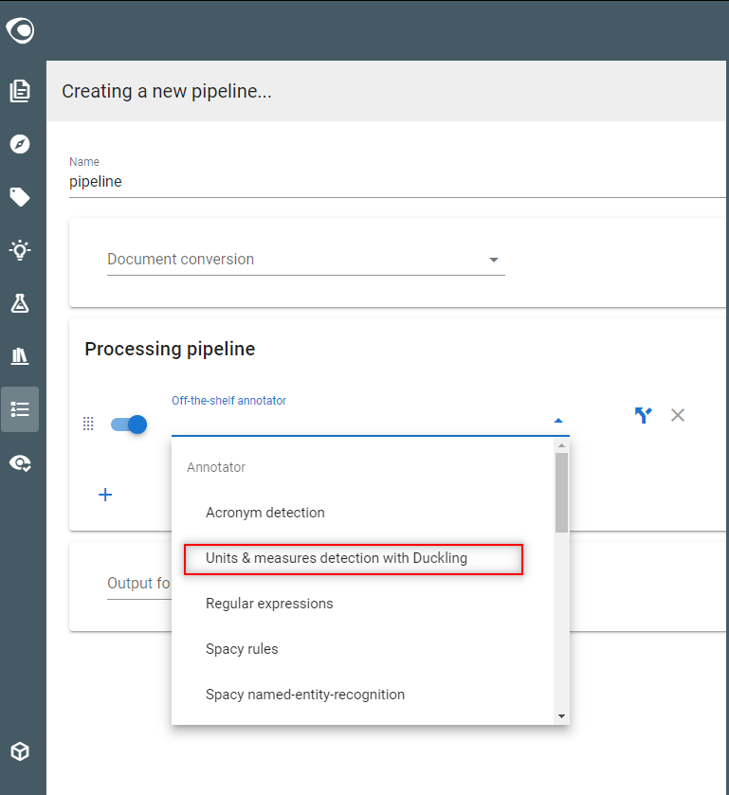
Task: Add a pipeline step with plus button
Action: point(105,495)
